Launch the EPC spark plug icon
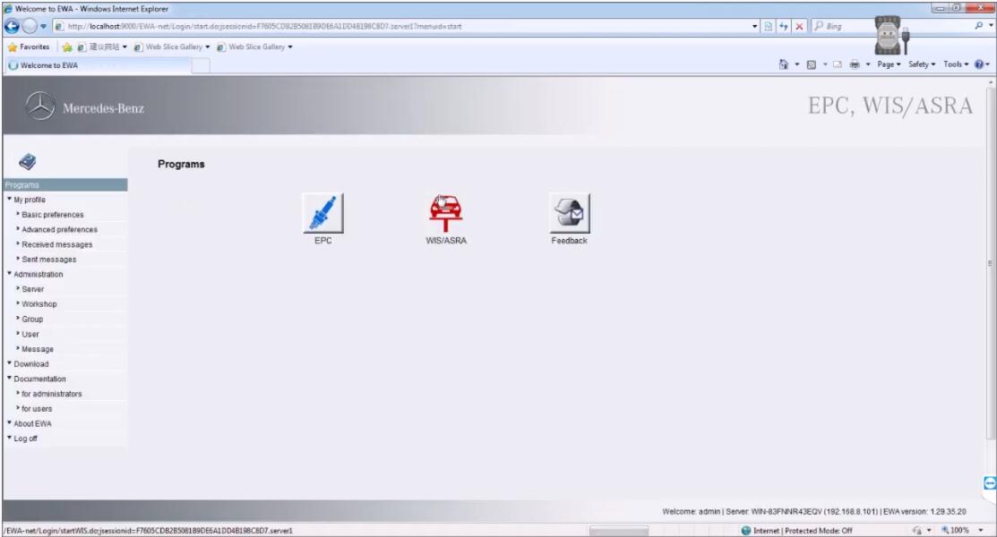Image resolution: width=997 pixels, height=537 pixels. [x=323, y=213]
